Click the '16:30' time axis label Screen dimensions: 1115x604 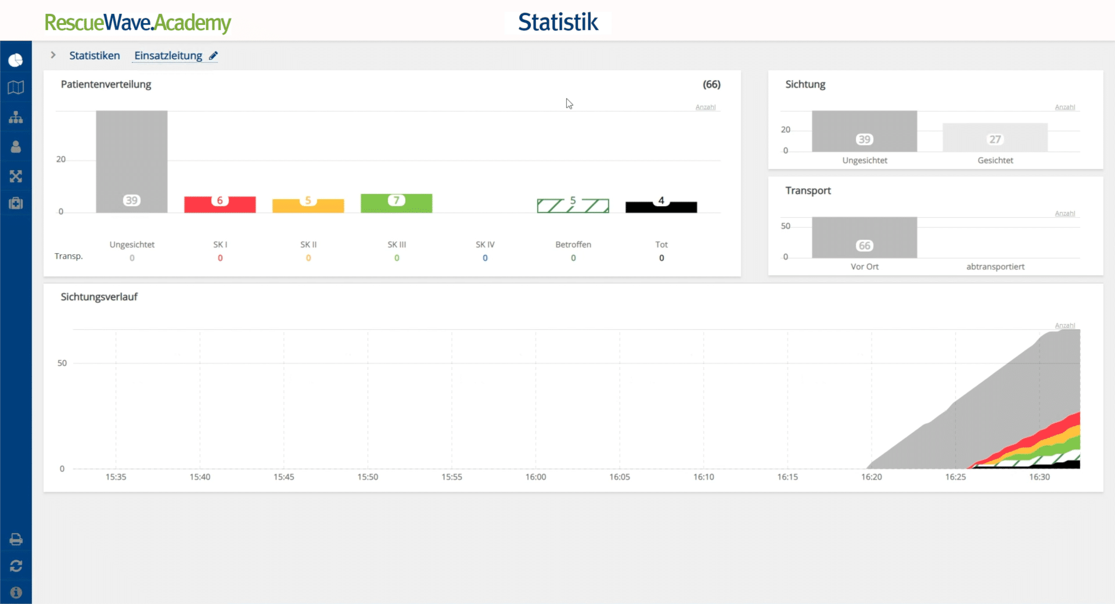(x=1040, y=477)
